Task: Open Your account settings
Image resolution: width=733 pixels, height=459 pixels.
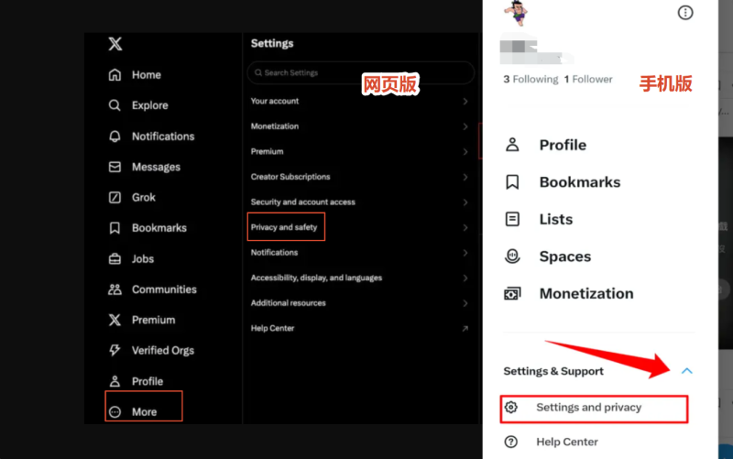Action: pyautogui.click(x=360, y=101)
